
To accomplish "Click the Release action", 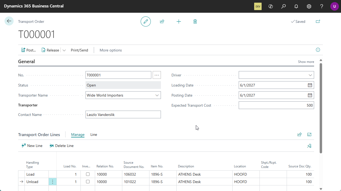I will (50, 50).
